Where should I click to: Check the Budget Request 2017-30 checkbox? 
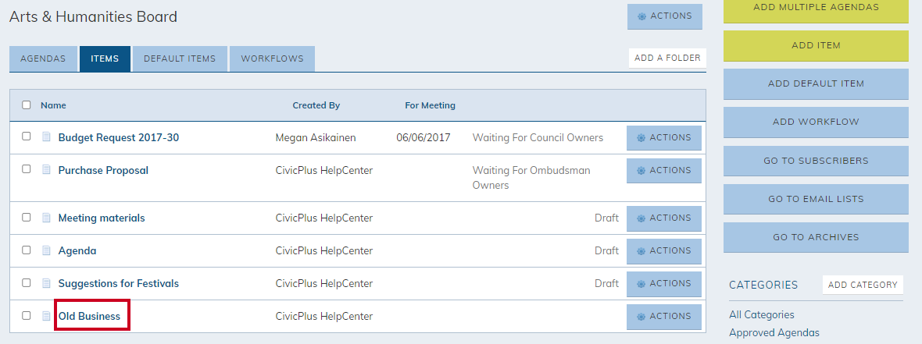click(x=26, y=137)
